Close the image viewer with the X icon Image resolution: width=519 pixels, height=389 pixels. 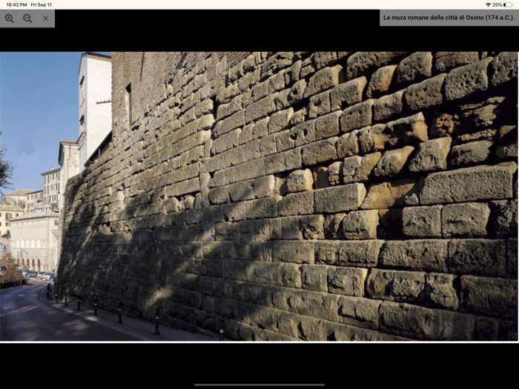tap(46, 19)
